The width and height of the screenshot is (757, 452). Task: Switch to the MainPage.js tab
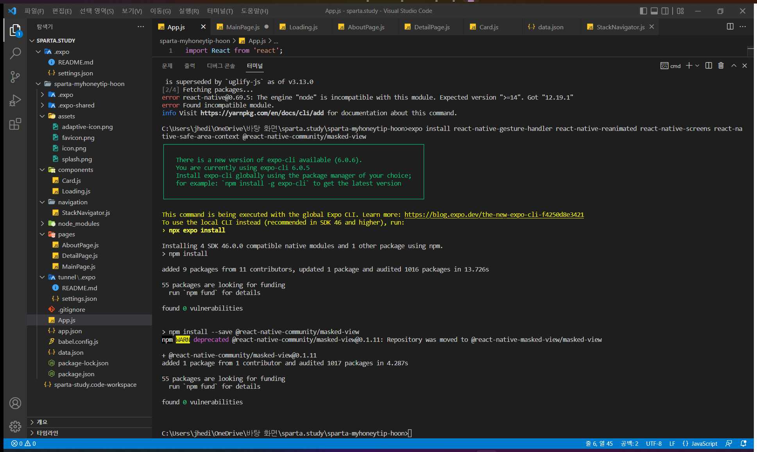[243, 27]
